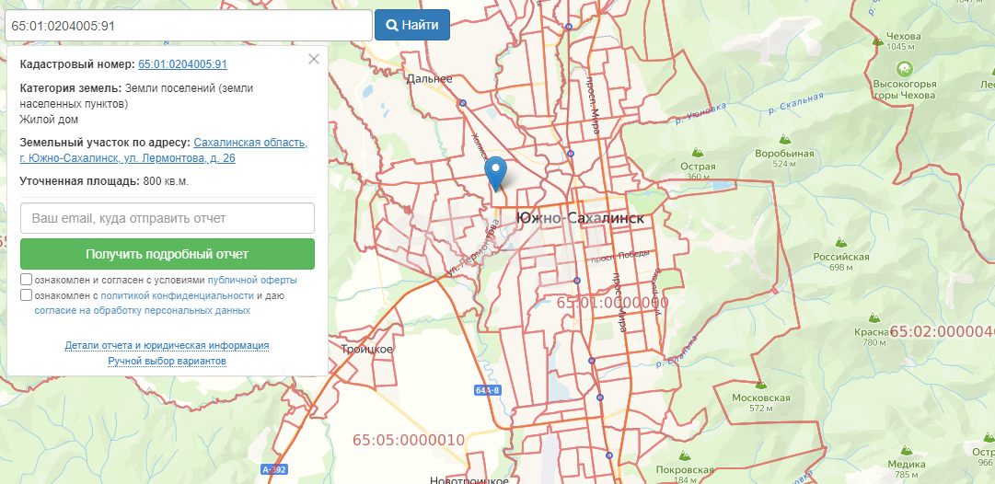The width and height of the screenshot is (995, 484).
Task: Click the Получить подробный отчет button
Action: 168,254
